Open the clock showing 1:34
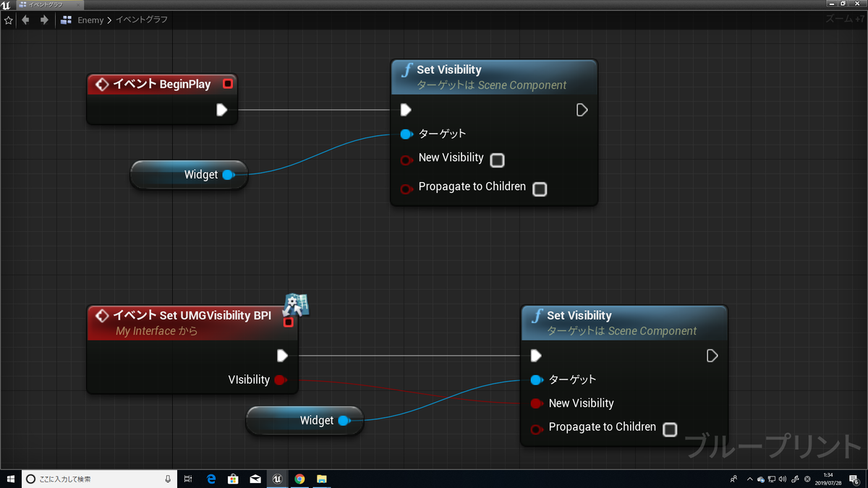Viewport: 868px width, 488px height. point(827,479)
